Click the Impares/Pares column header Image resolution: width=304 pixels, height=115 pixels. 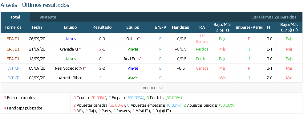pyautogui.click(x=249, y=27)
